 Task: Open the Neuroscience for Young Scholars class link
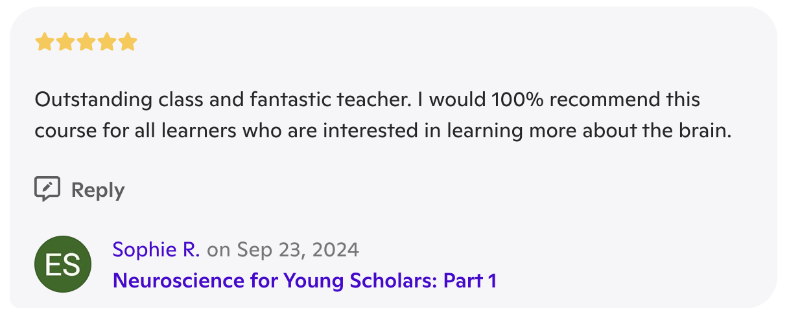pyautogui.click(x=305, y=280)
